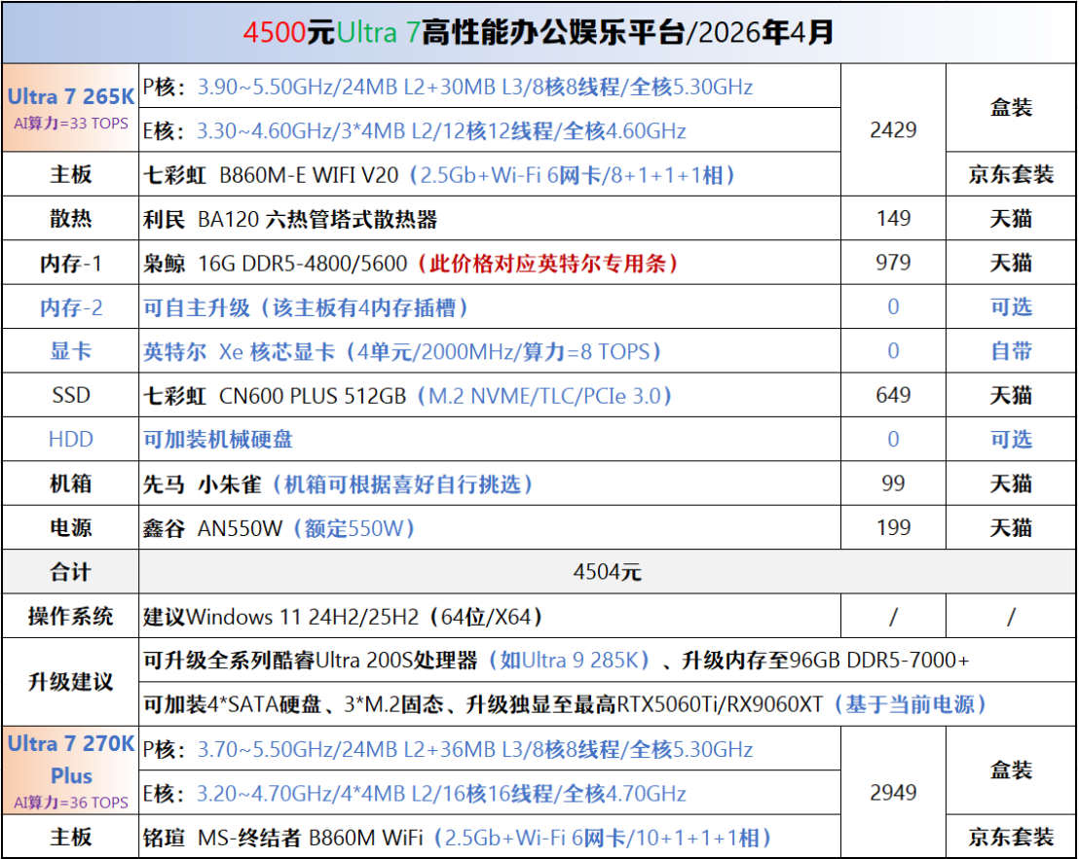Click the 机箱 label

[x=71, y=483]
